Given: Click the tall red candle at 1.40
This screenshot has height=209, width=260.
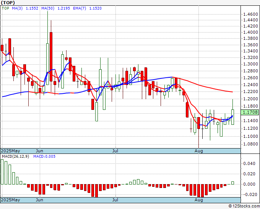Looking at the screenshot, I should click(x=51, y=57).
